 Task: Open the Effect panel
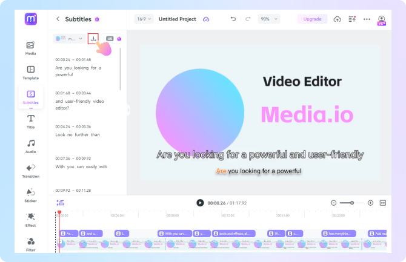[30, 219]
